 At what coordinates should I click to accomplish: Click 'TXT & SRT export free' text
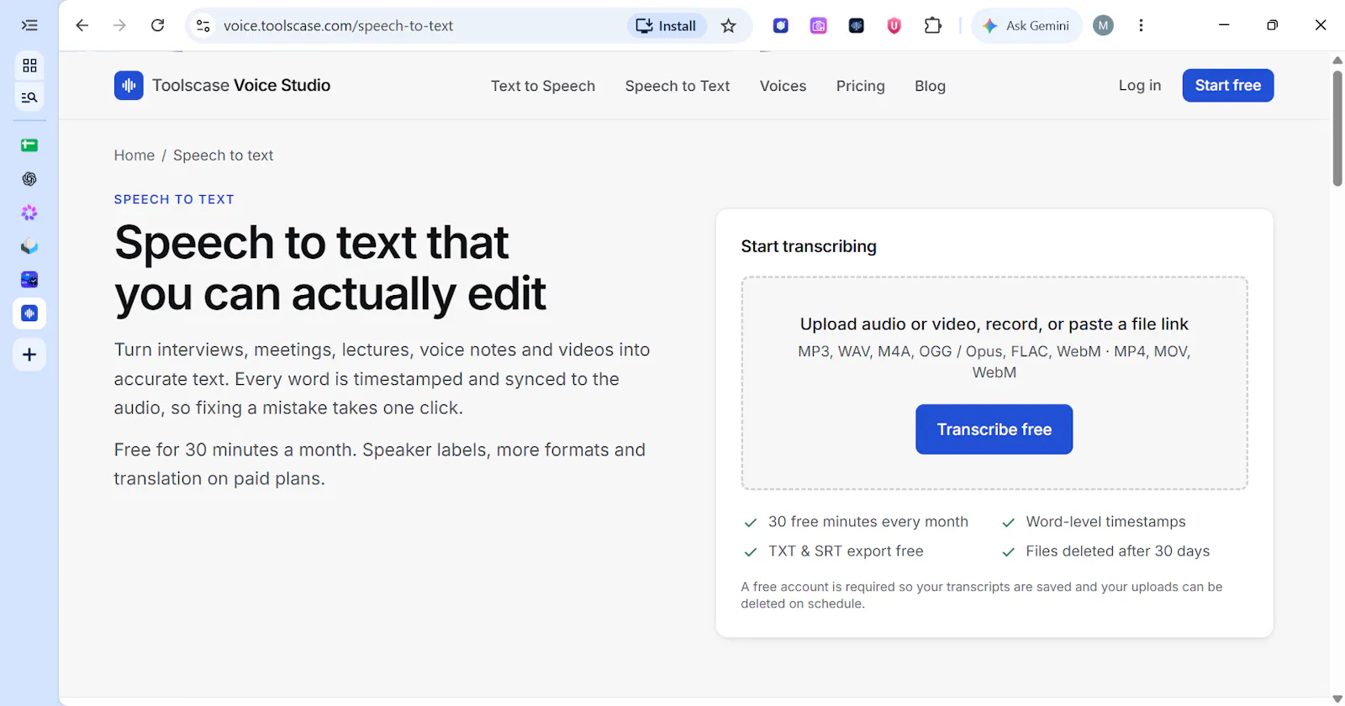coord(846,551)
